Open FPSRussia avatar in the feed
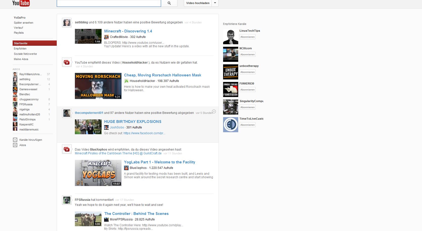 pos(67,200)
